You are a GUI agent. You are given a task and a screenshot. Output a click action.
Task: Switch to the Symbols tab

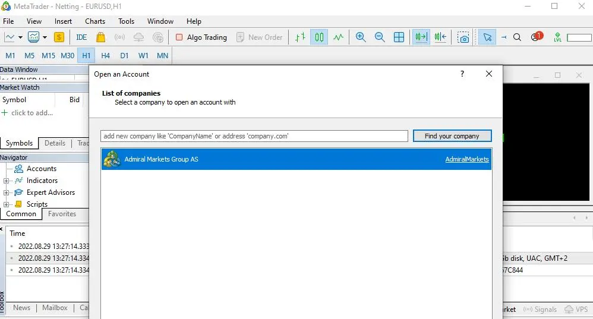(19, 143)
